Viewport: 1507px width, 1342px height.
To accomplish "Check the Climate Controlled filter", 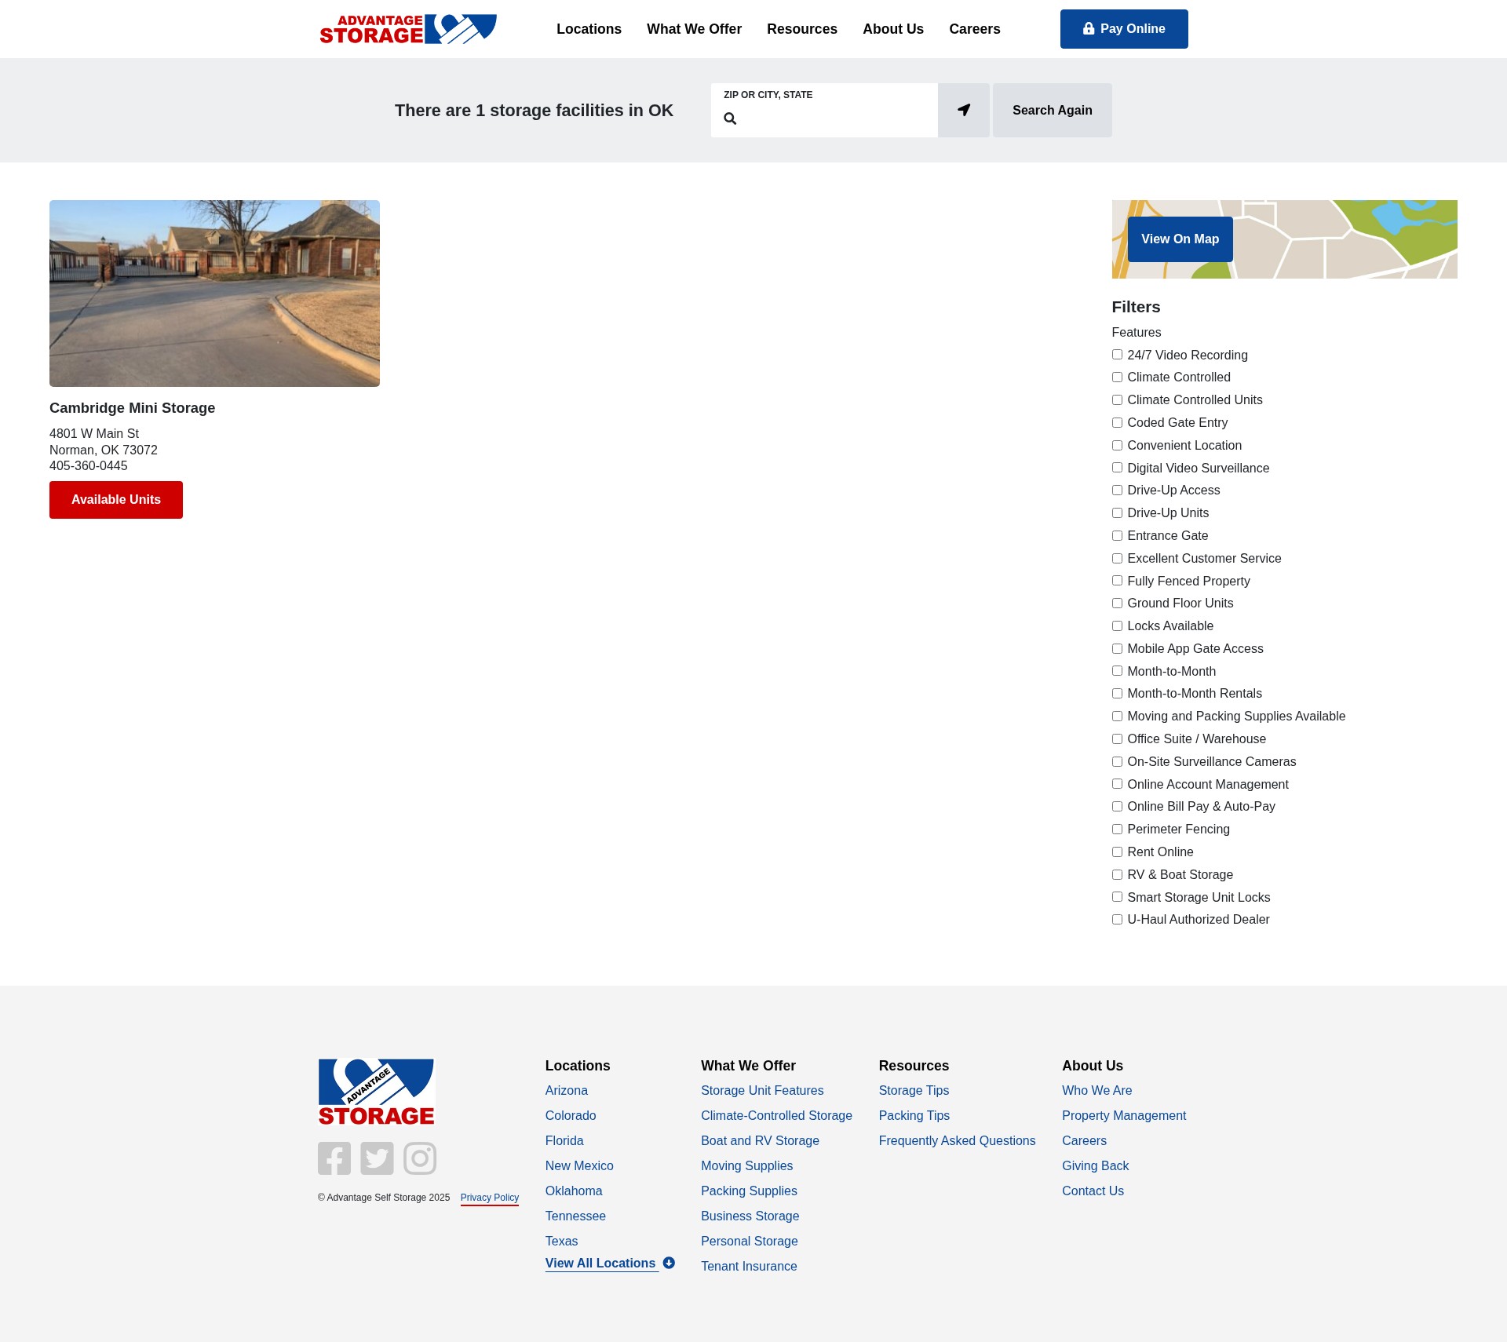I will [1117, 377].
